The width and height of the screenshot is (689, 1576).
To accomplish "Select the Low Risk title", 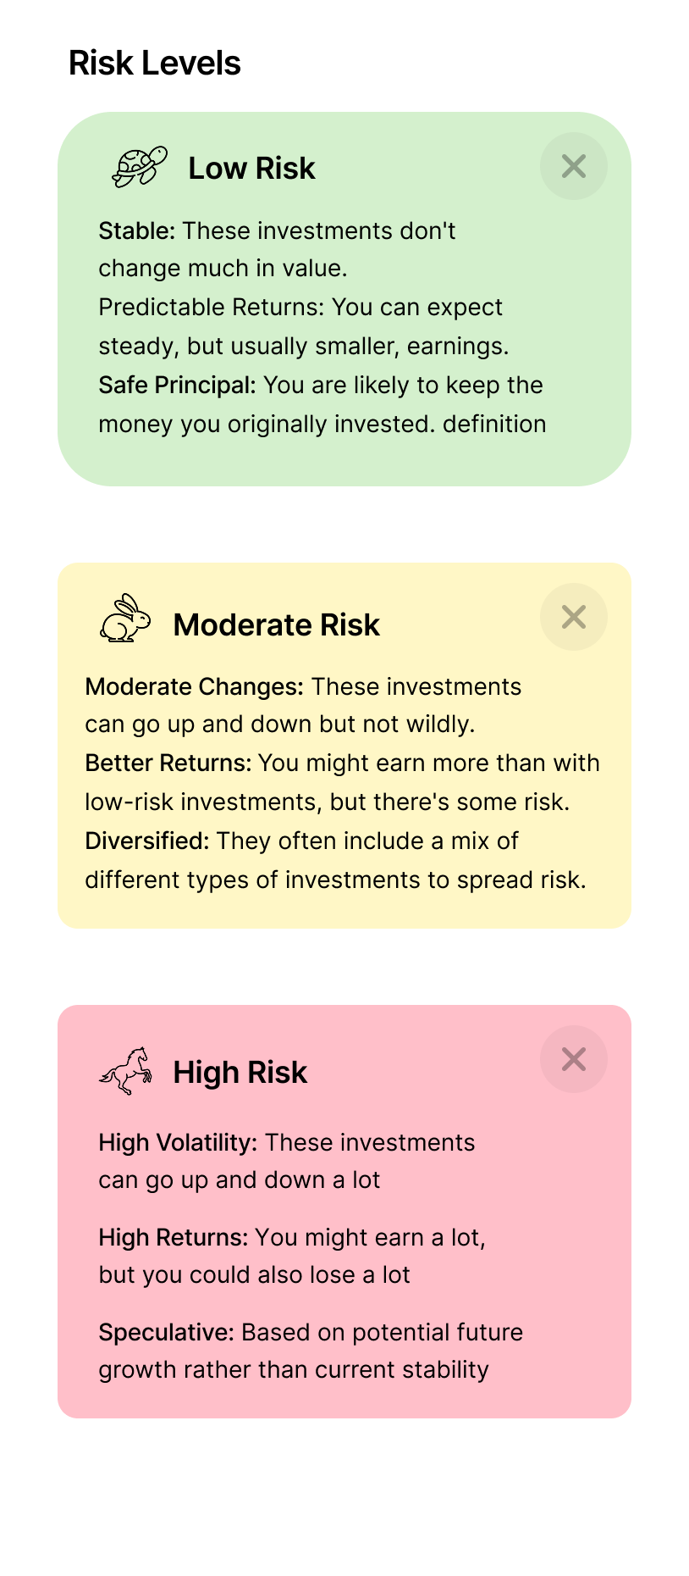I will (x=251, y=169).
